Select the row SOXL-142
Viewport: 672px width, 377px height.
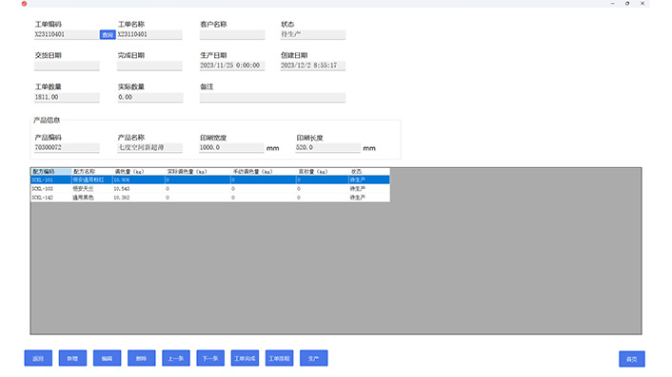[210, 198]
